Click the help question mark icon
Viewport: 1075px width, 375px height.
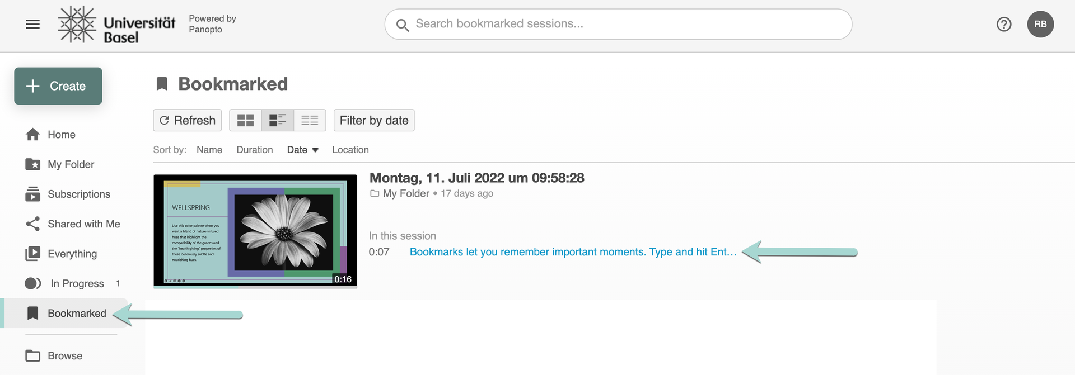point(1003,24)
